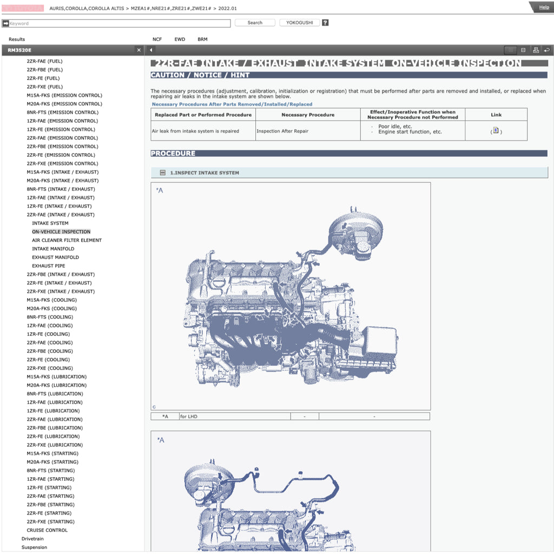Collapse the 1.INSPECT INTAKE SYSTEM section
554x554 pixels.
click(163, 173)
